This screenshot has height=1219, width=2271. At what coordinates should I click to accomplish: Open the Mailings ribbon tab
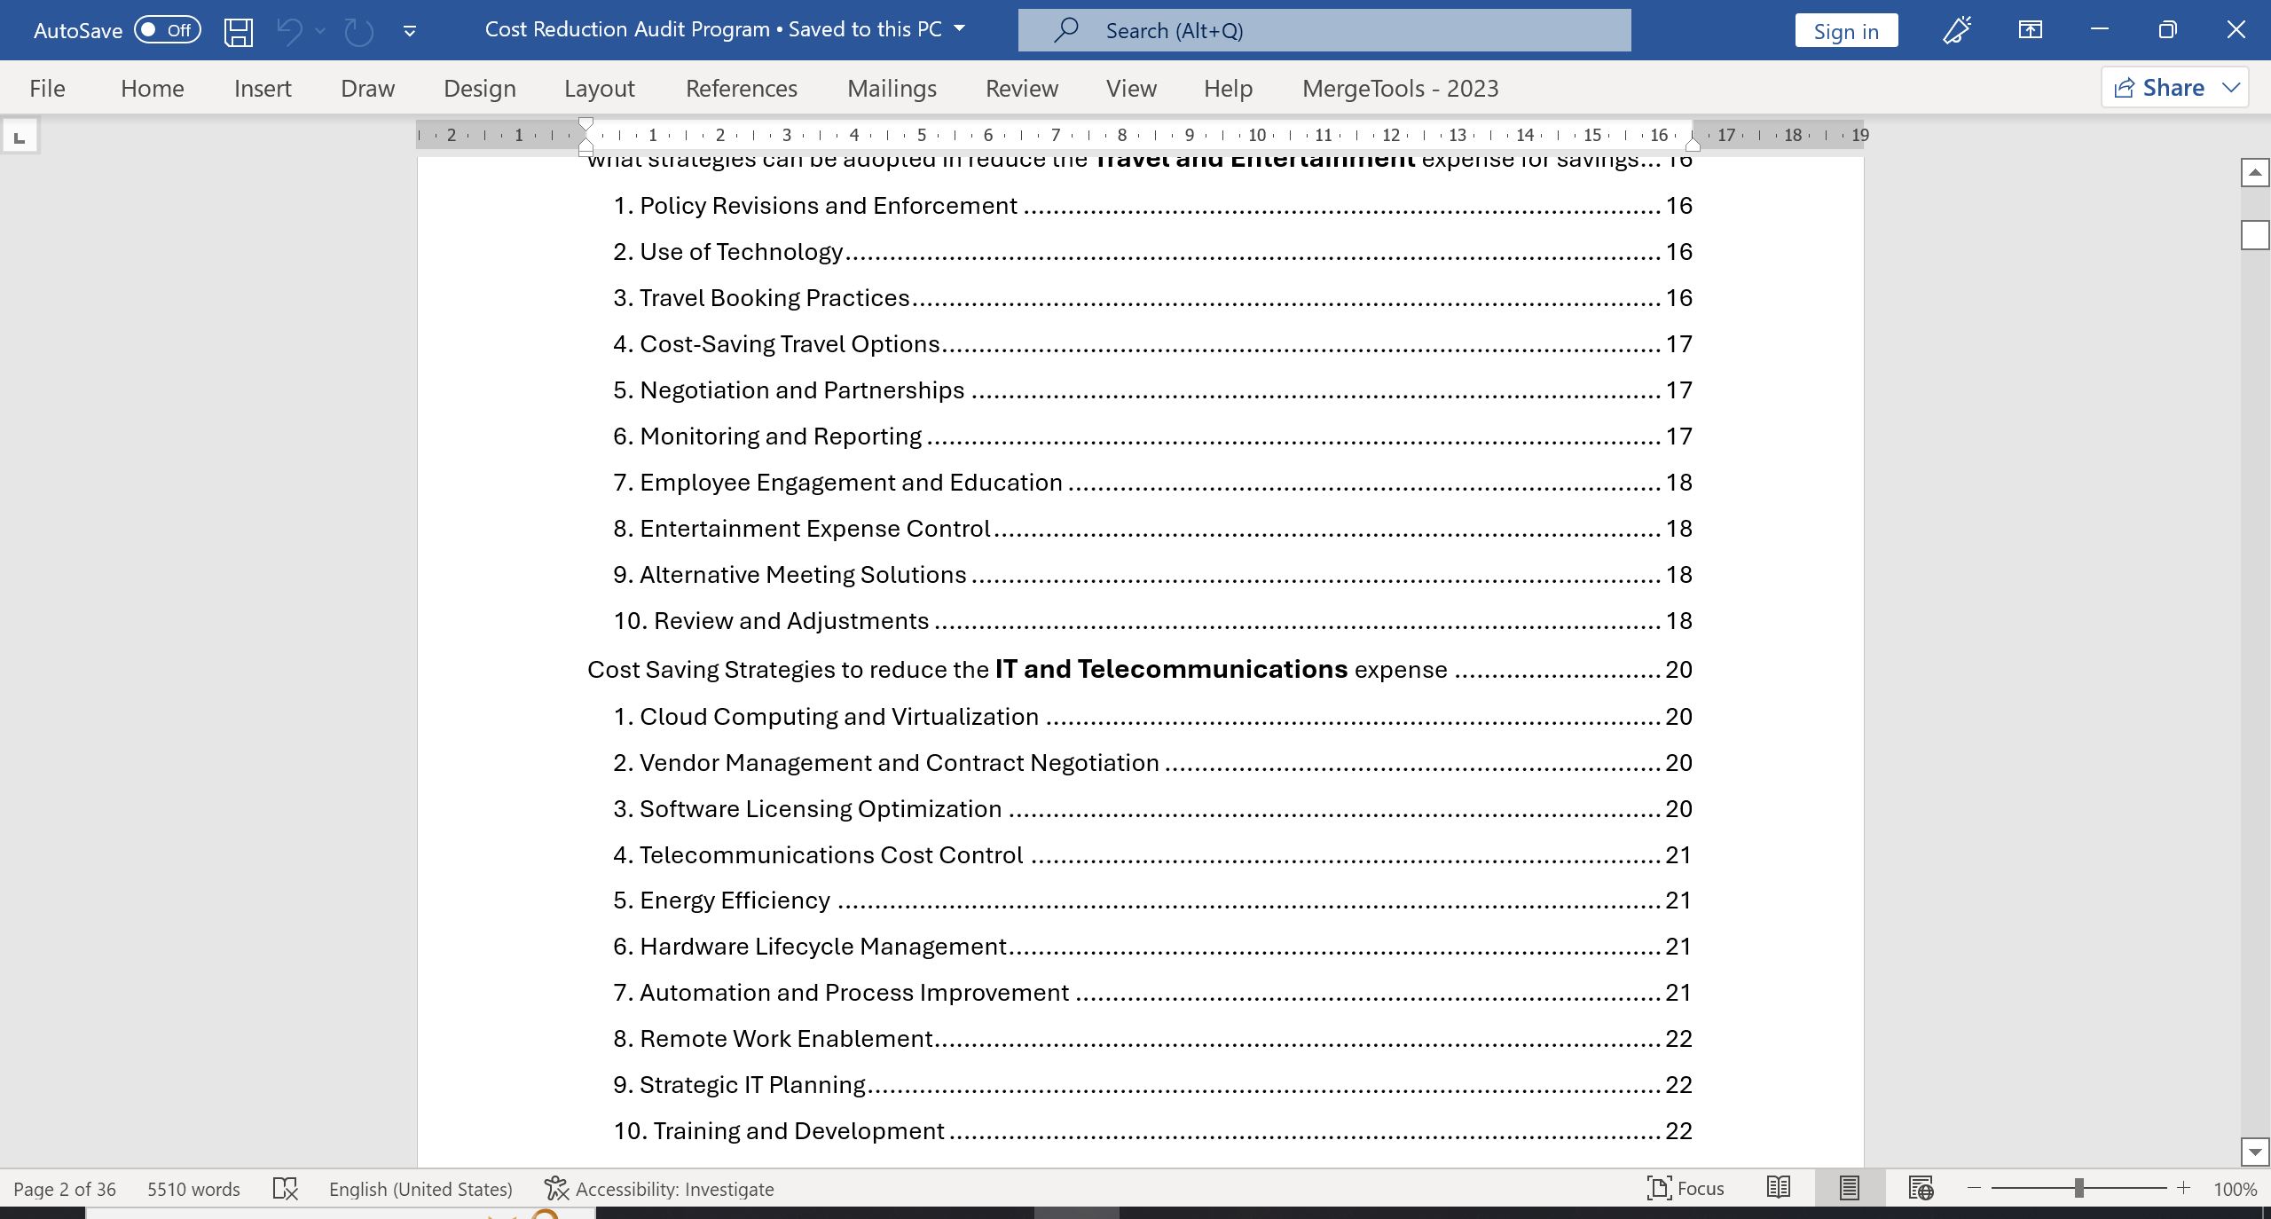(892, 89)
